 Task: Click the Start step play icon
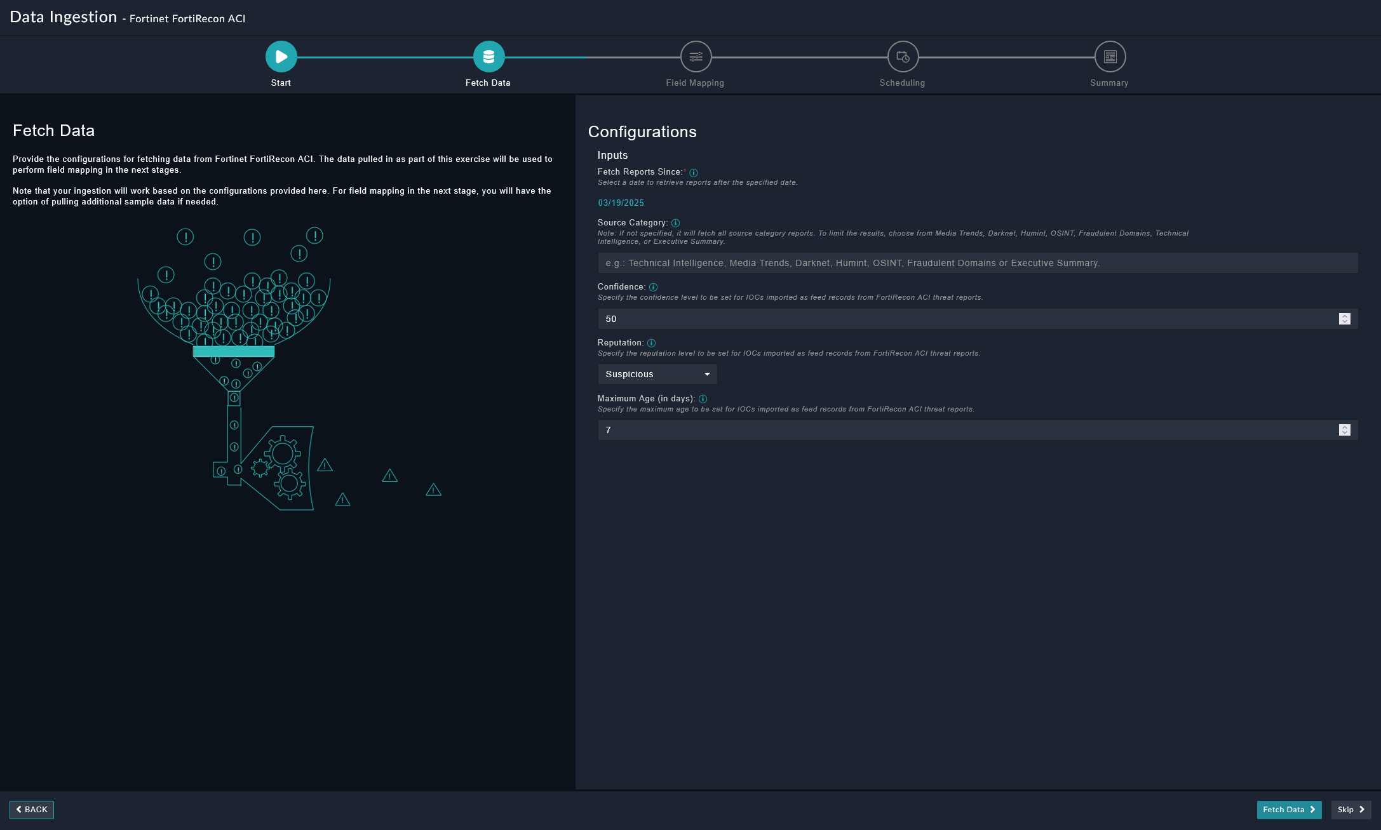click(281, 57)
